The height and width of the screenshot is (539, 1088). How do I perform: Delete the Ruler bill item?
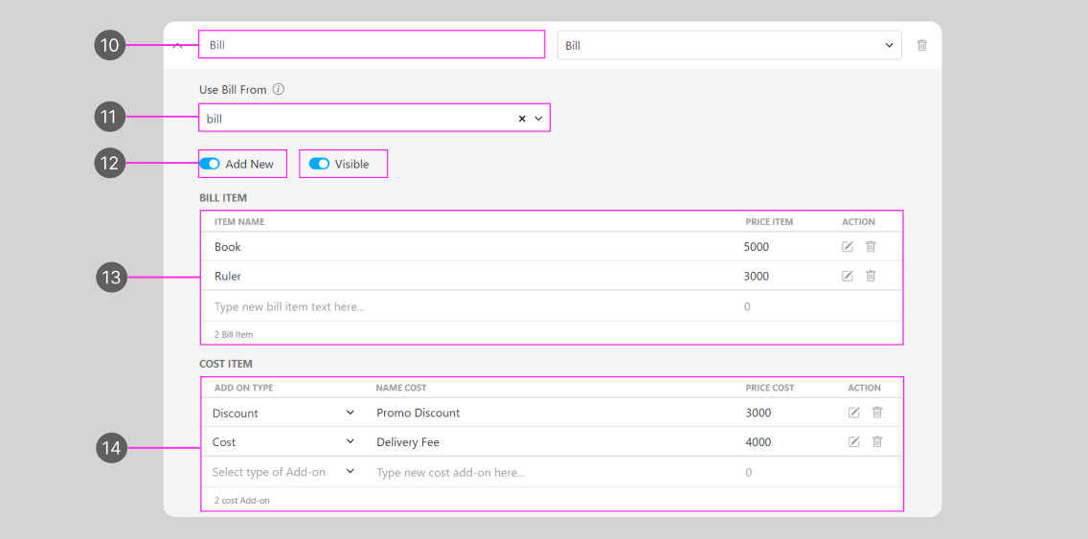871,276
